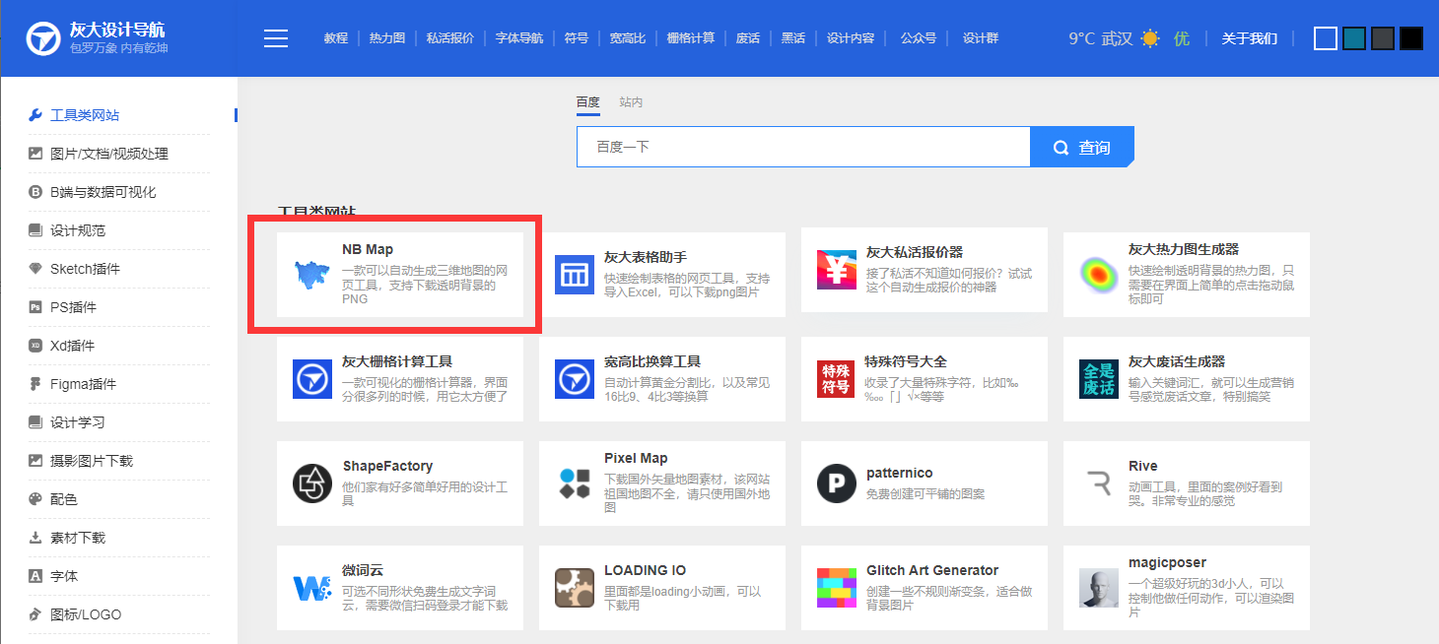Click the Ps icon beside PS插件
Viewport: 1439px width, 644px height.
(x=35, y=307)
